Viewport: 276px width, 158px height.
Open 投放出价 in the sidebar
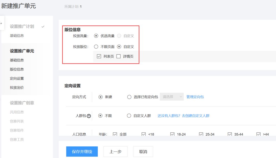tap(17, 87)
